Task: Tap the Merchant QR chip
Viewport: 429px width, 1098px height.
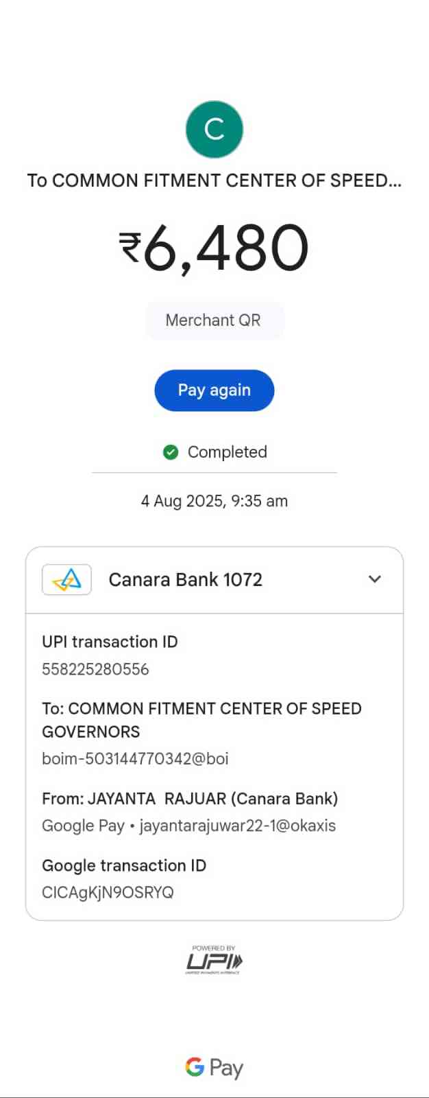Action: [214, 320]
